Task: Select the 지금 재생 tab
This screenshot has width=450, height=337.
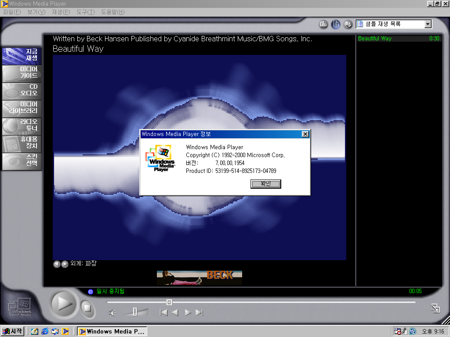Action: [x=22, y=56]
